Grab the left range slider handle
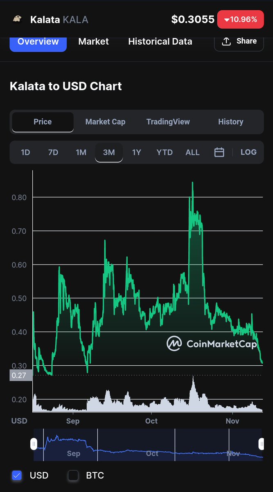 pos(34,444)
